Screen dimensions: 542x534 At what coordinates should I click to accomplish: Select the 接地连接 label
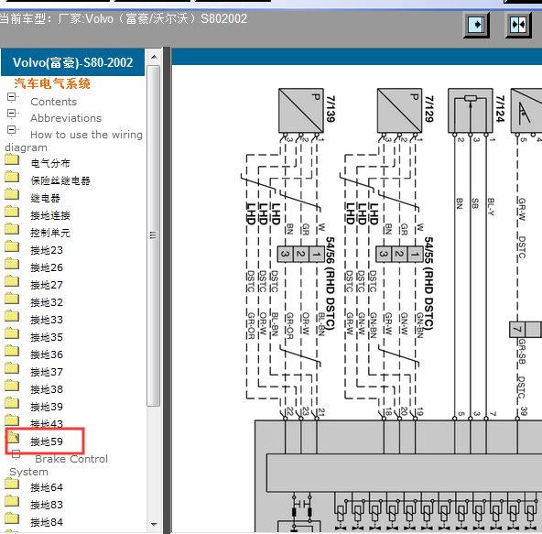(x=50, y=215)
